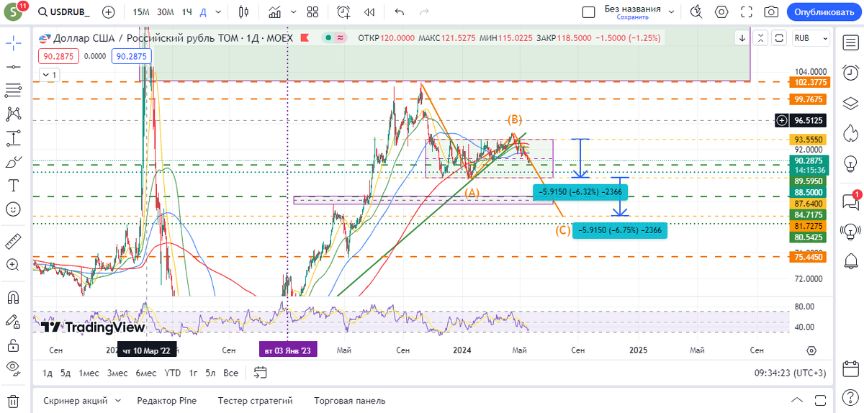Viewport: 864px width, 413px height.
Task: Select the brush drawing tool
Action: click(13, 161)
